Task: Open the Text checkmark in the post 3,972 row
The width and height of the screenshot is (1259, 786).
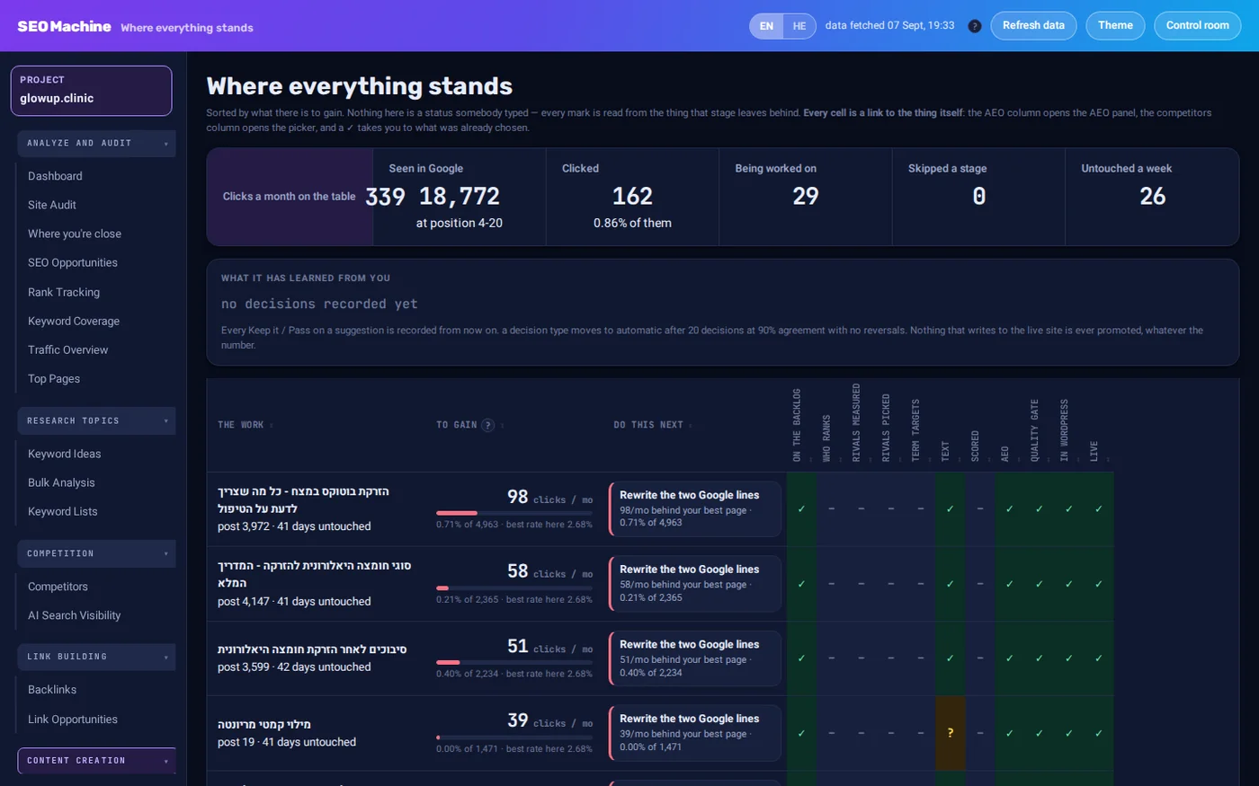Action: point(951,509)
